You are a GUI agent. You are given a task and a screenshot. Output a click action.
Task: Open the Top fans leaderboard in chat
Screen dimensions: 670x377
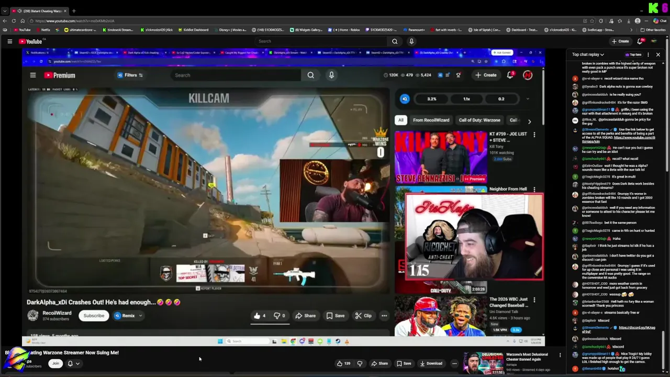pos(633,54)
